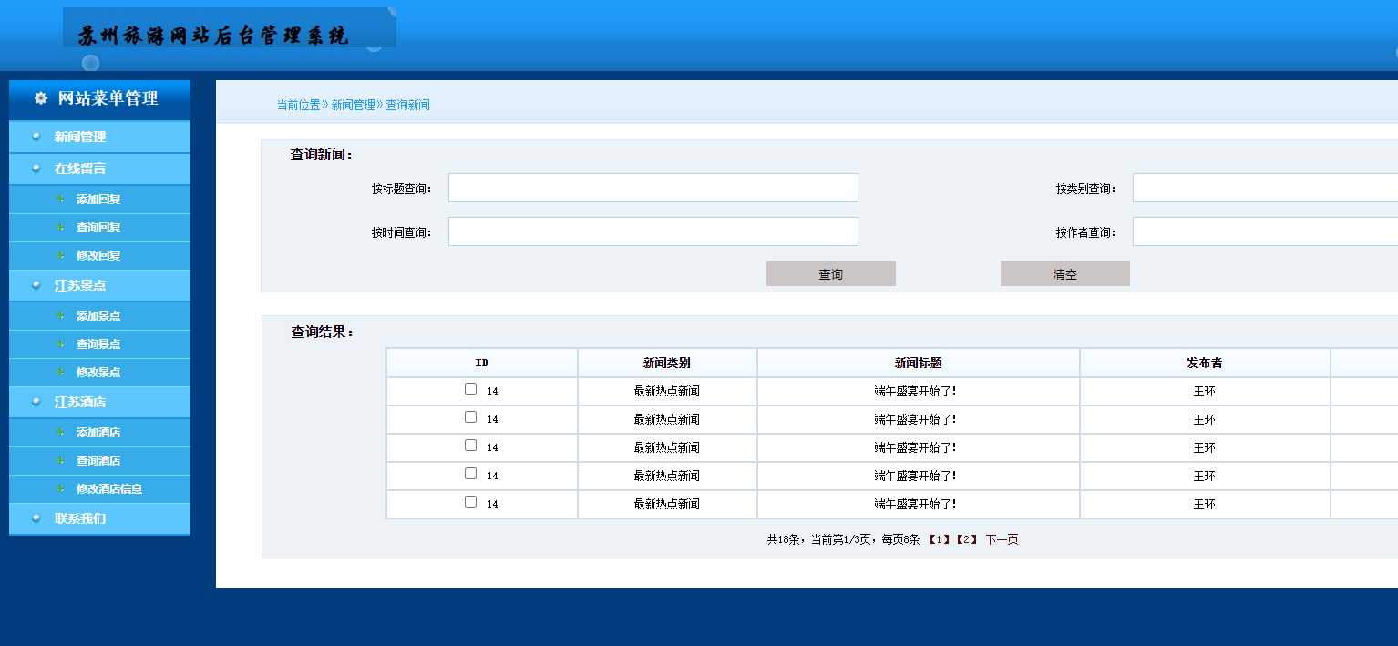Click the gear icon beside 网站菜单管理

(40, 98)
